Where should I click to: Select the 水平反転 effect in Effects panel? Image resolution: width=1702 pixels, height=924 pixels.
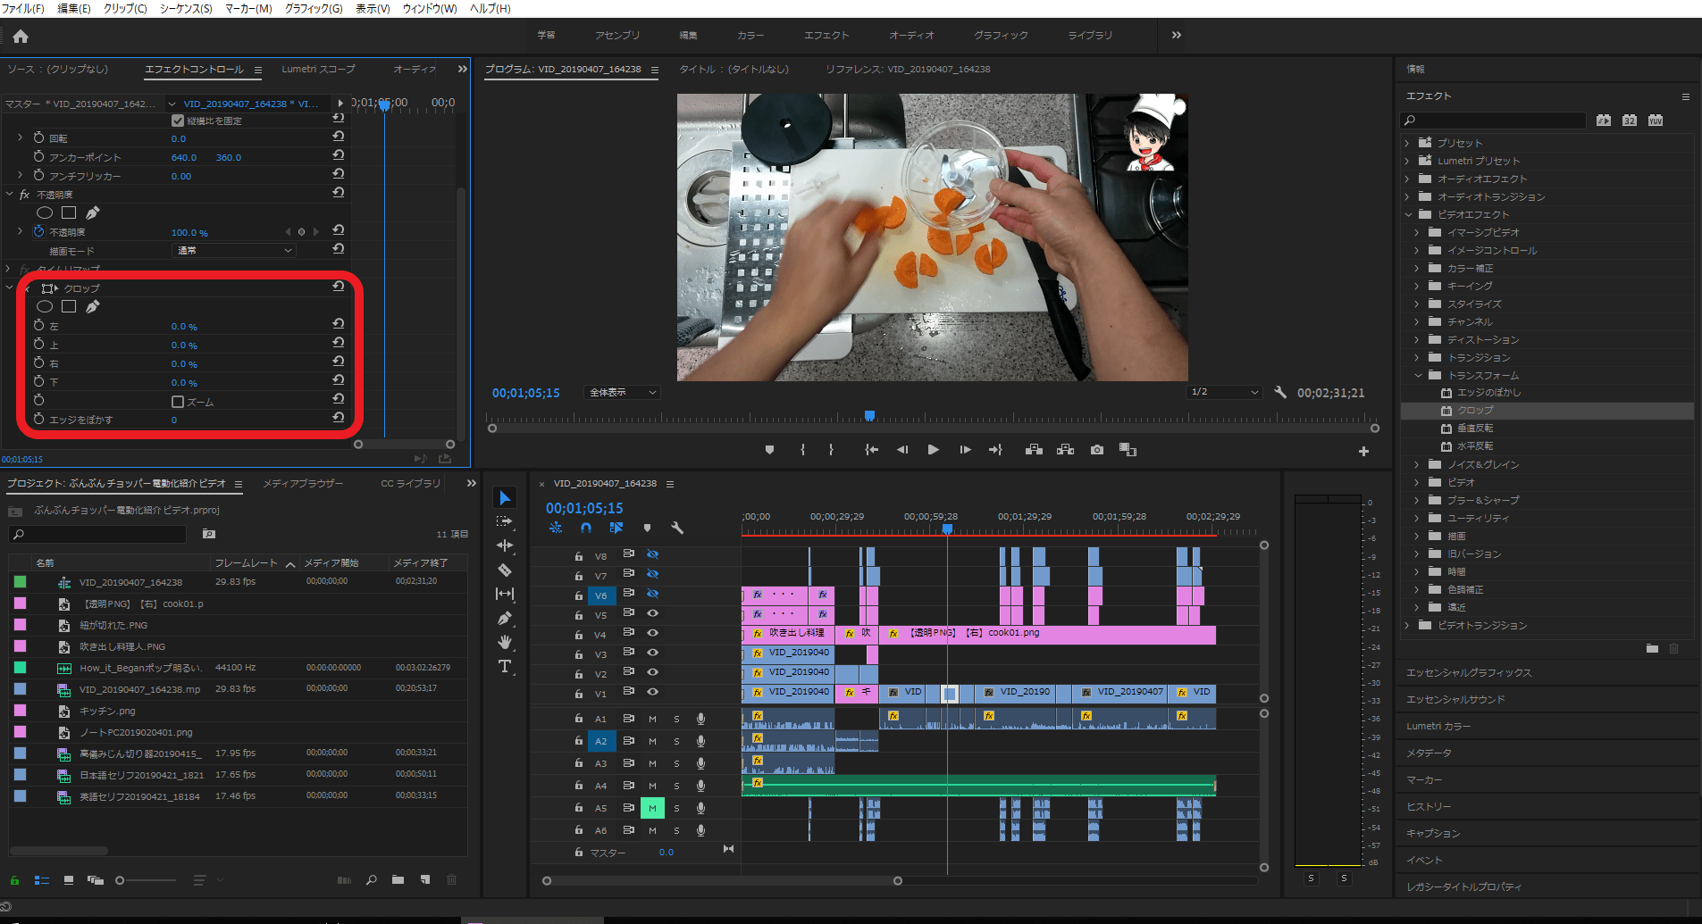coord(1475,445)
